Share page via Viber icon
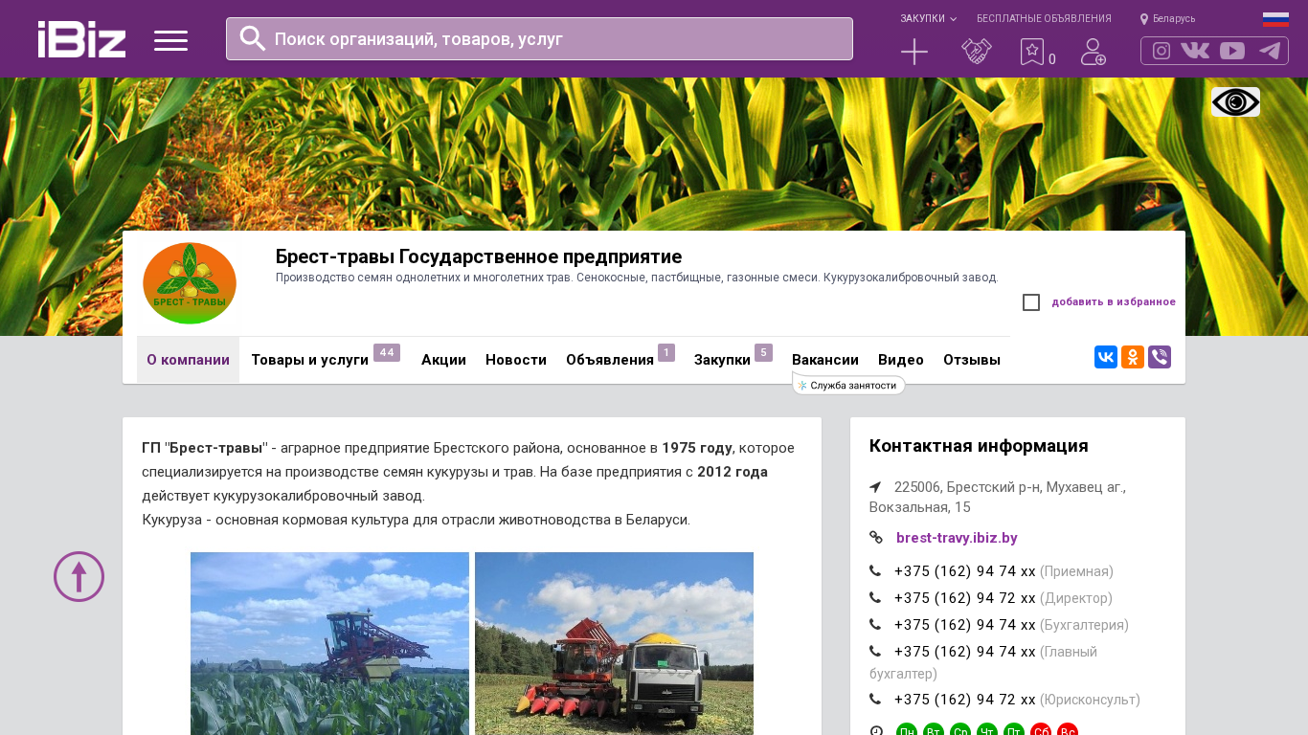Image resolution: width=1308 pixels, height=735 pixels. [1160, 357]
